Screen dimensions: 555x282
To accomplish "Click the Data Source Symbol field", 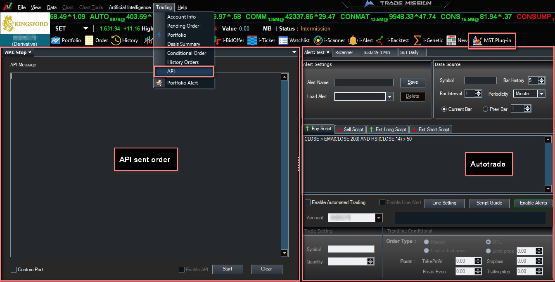I will [x=480, y=80].
